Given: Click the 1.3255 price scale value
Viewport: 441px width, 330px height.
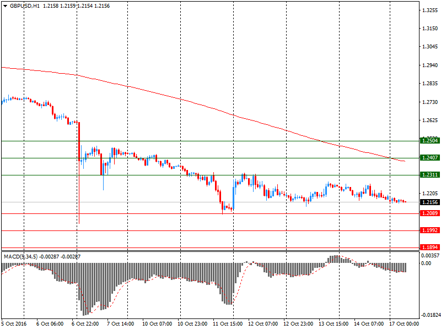Looking at the screenshot, I should 430,10.
